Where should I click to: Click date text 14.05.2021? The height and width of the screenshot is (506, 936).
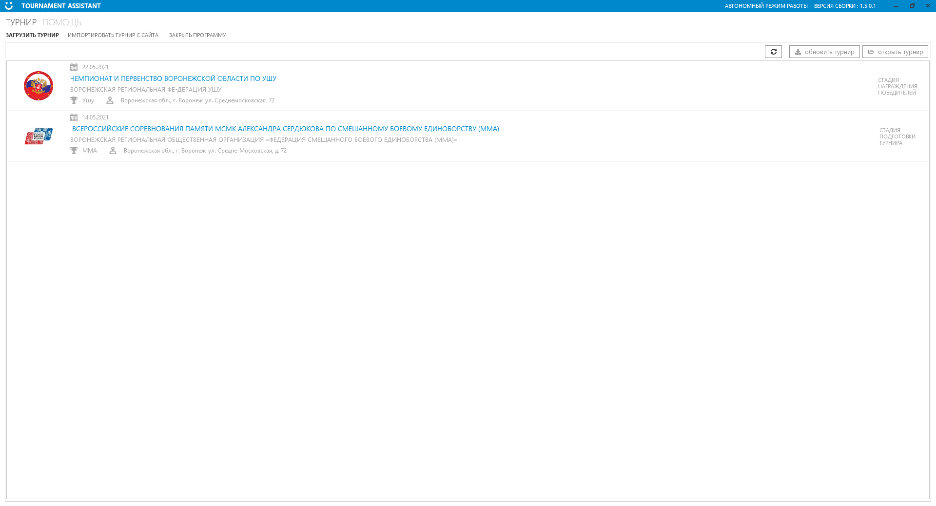click(96, 117)
